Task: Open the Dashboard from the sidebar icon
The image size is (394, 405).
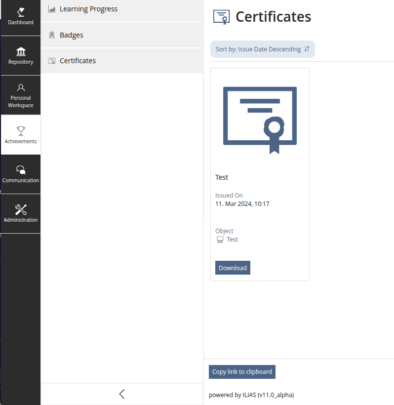Action: point(21,11)
